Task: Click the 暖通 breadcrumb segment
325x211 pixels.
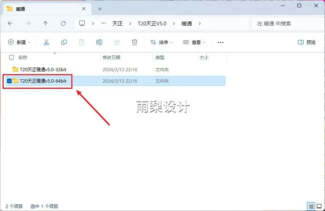Action: click(x=187, y=23)
